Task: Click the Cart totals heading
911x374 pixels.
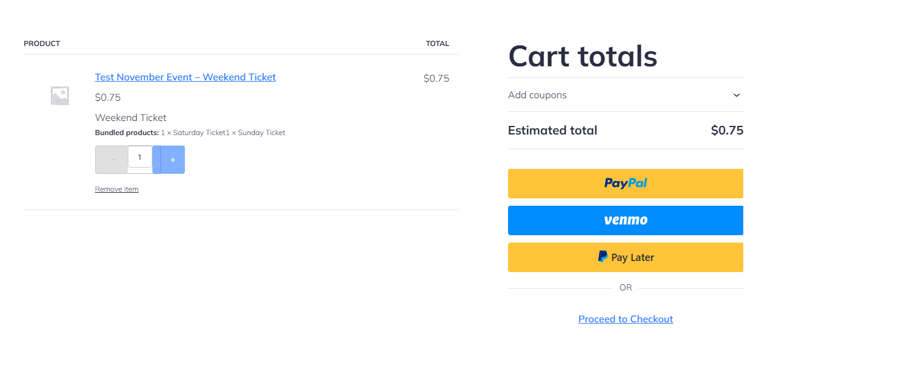Action: tap(582, 56)
